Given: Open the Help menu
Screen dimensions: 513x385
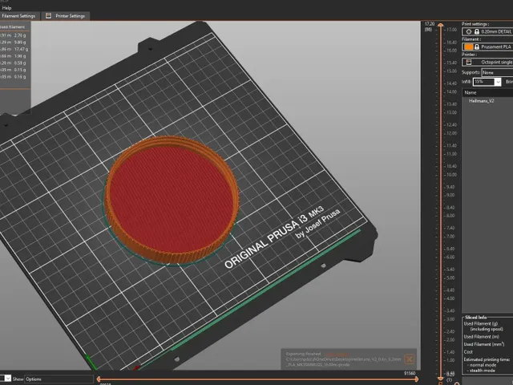Looking at the screenshot, I should [6, 8].
